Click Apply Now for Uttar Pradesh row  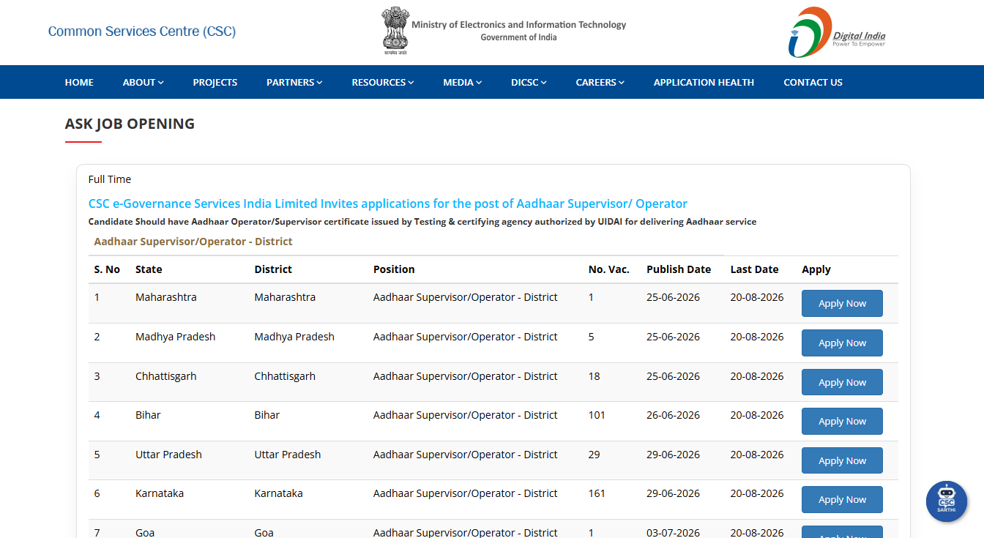pyautogui.click(x=842, y=461)
